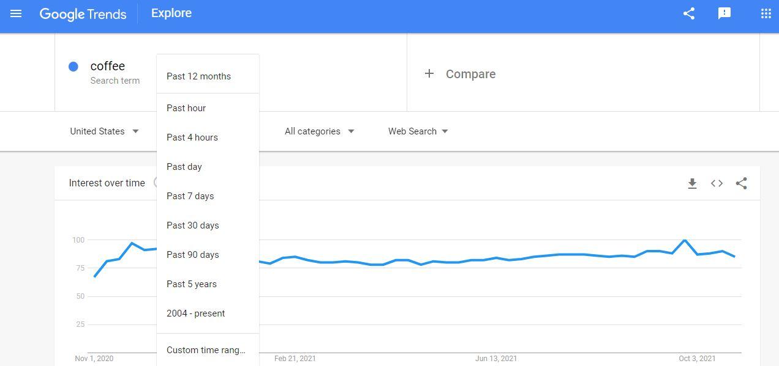
Task: Edit the coffee search term
Action: coord(108,66)
